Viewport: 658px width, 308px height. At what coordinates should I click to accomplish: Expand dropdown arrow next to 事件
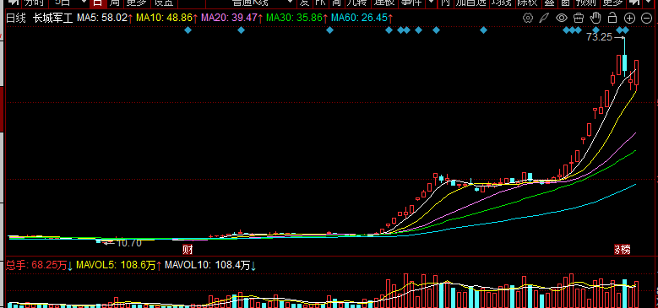point(431,3)
